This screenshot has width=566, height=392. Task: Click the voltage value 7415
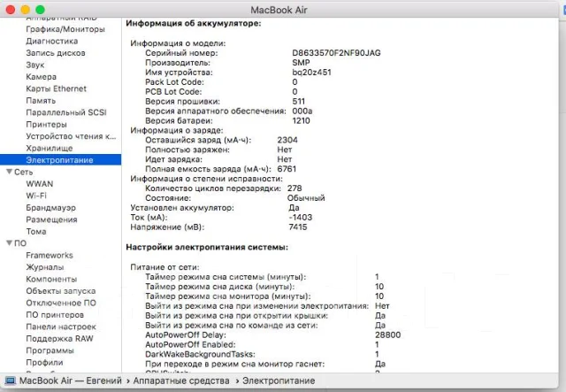tap(298, 227)
